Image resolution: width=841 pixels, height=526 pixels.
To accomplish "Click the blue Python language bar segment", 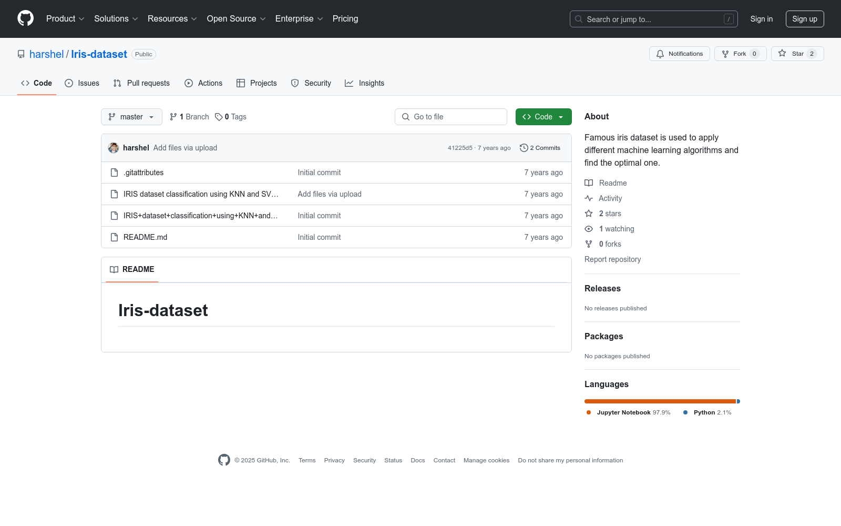I will (x=739, y=401).
